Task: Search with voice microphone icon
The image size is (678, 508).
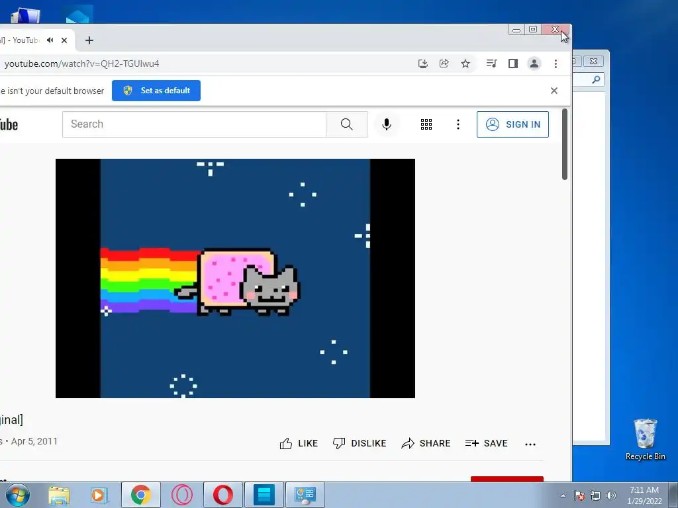Action: (387, 124)
